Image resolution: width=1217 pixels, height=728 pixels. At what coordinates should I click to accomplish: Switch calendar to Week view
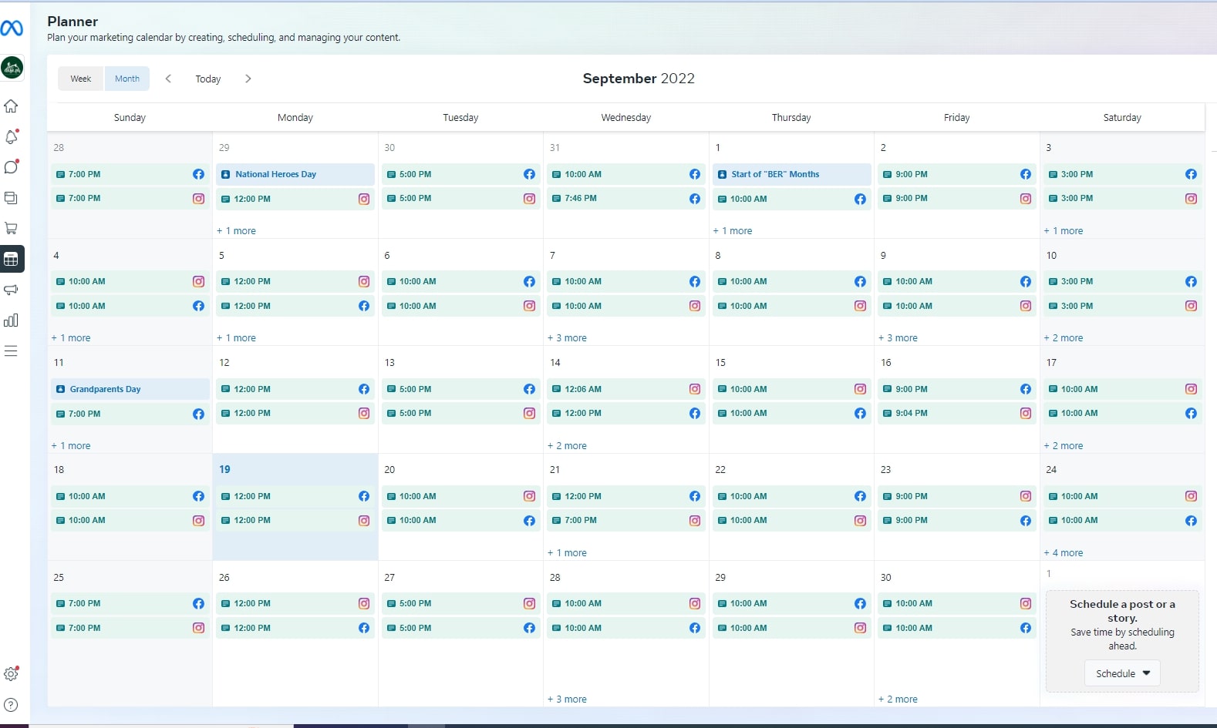[x=80, y=79]
